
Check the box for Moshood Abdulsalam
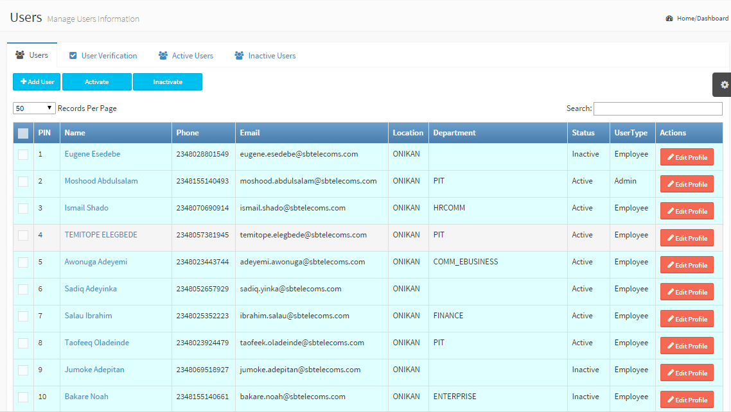(23, 182)
